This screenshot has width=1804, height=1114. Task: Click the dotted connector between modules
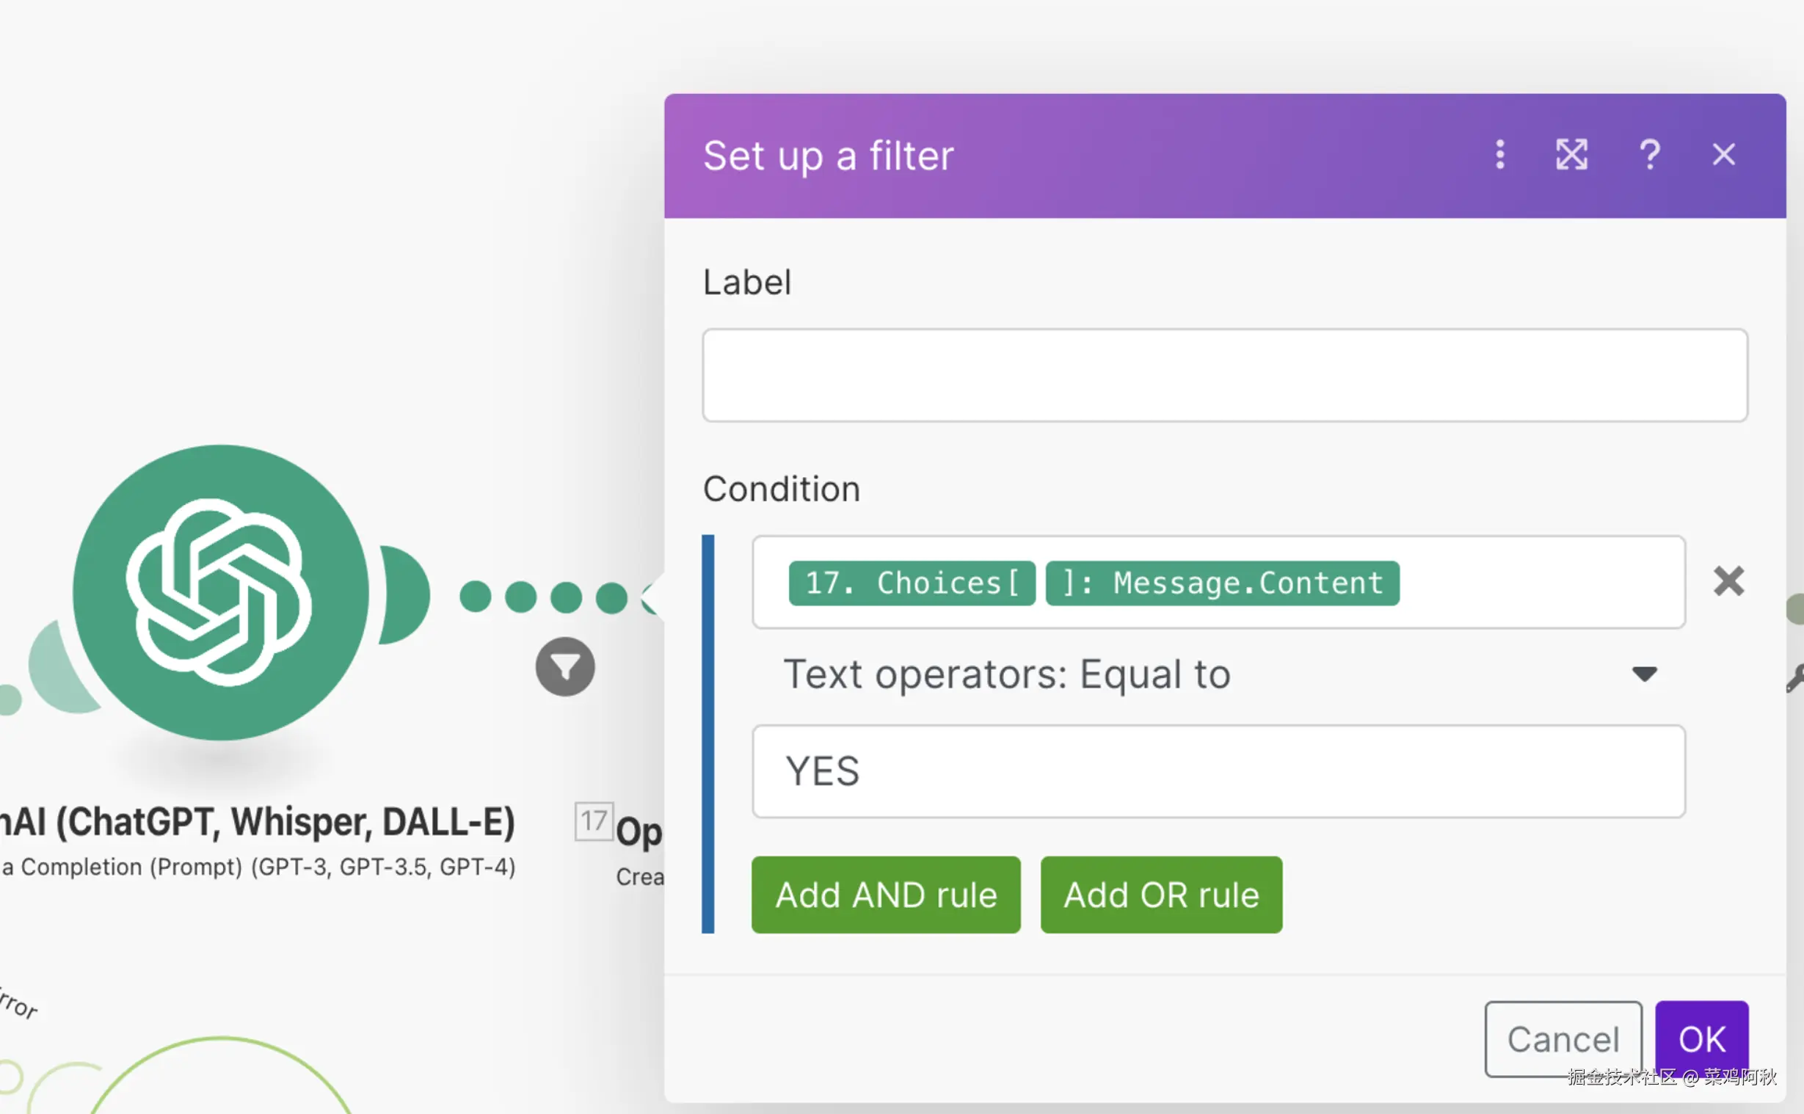pos(543,597)
